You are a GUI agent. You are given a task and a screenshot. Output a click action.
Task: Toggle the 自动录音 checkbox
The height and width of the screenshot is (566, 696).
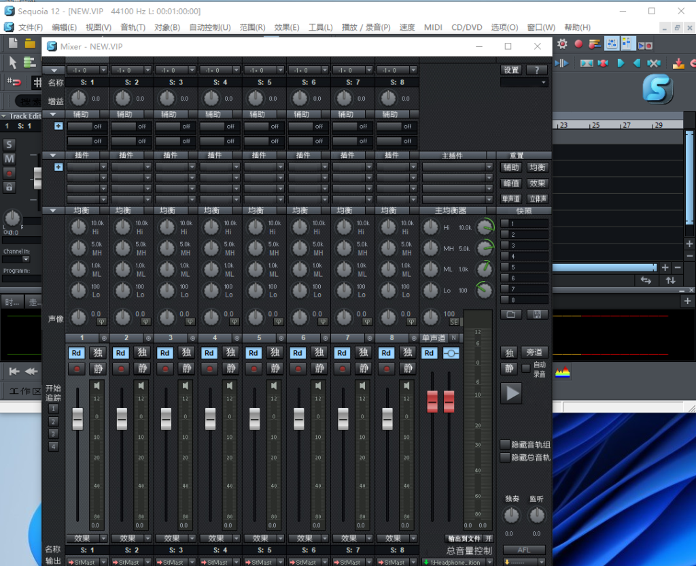click(x=526, y=368)
